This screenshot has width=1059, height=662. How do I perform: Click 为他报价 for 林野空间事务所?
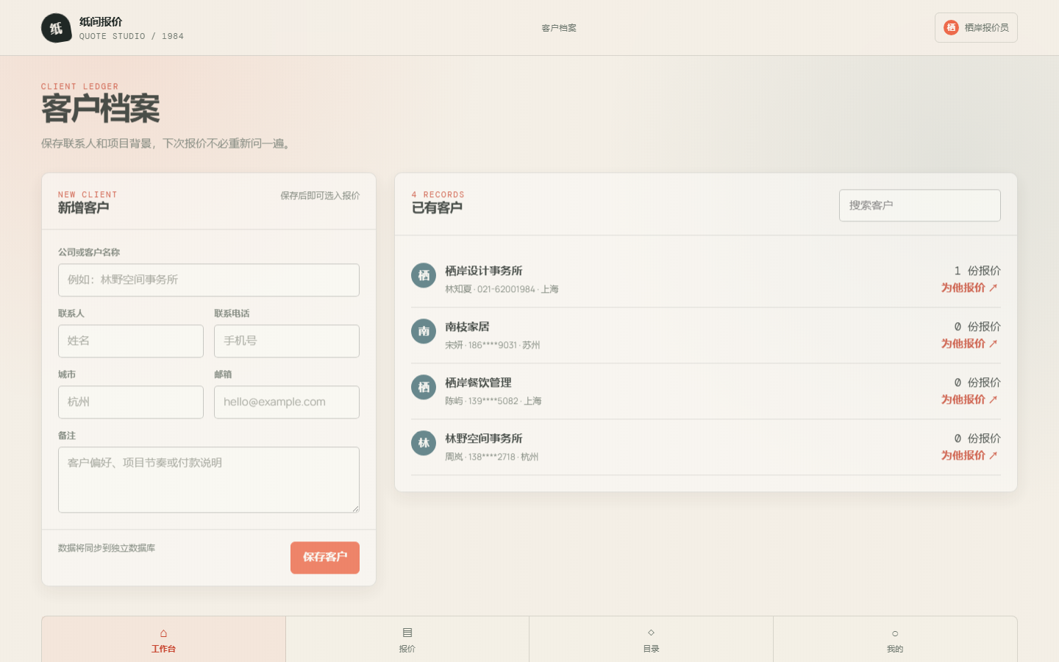tap(969, 455)
